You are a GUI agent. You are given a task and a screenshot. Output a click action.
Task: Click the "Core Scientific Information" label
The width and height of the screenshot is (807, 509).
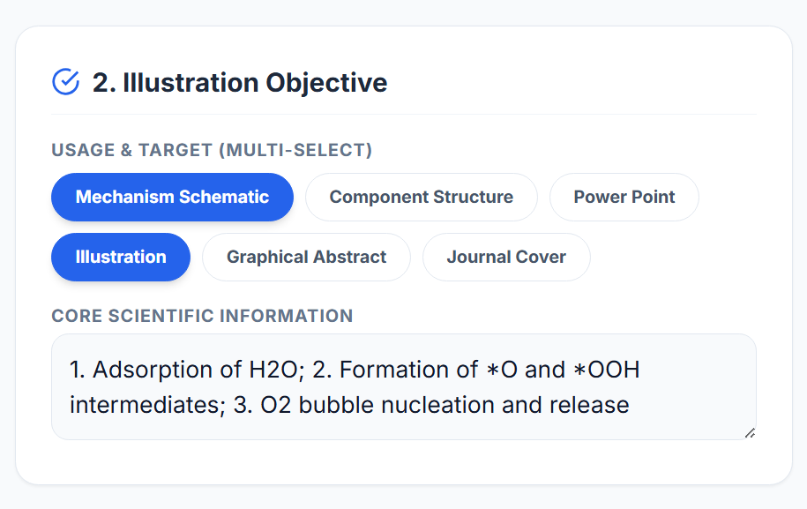coord(202,316)
